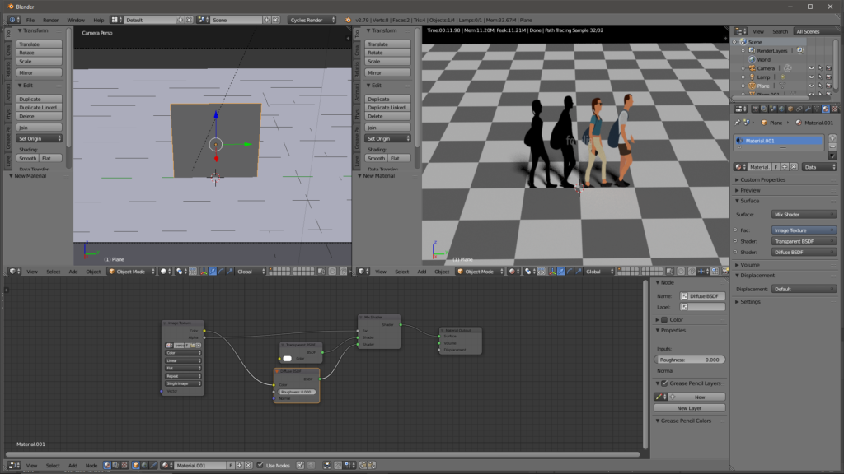The width and height of the screenshot is (844, 474).
Task: Open the Add menu in node editor
Action: [73, 466]
